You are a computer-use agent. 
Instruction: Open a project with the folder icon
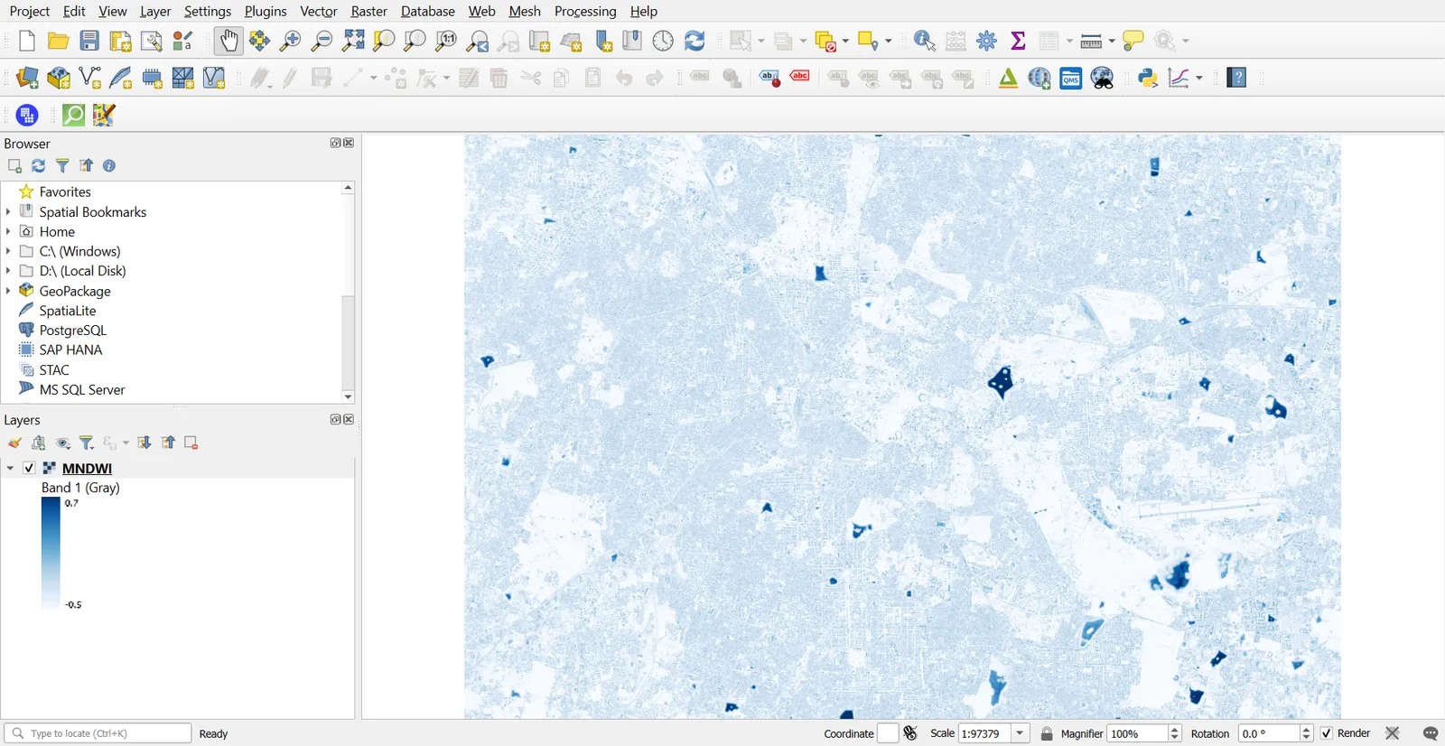[59, 41]
